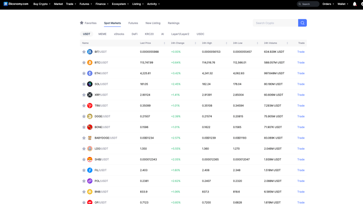This screenshot has height=204, width=363.
Task: Open the Orders dropdown
Action: tap(328, 4)
